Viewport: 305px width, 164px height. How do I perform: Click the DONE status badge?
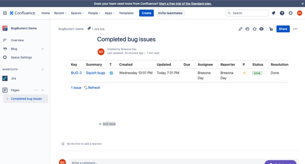pyautogui.click(x=257, y=73)
